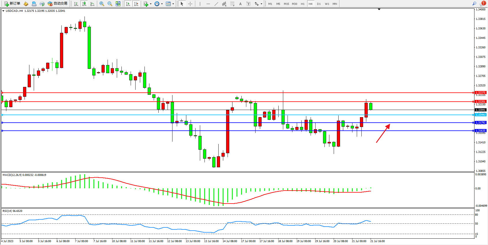Click the red 1.32375 price level label

(x=481, y=93)
